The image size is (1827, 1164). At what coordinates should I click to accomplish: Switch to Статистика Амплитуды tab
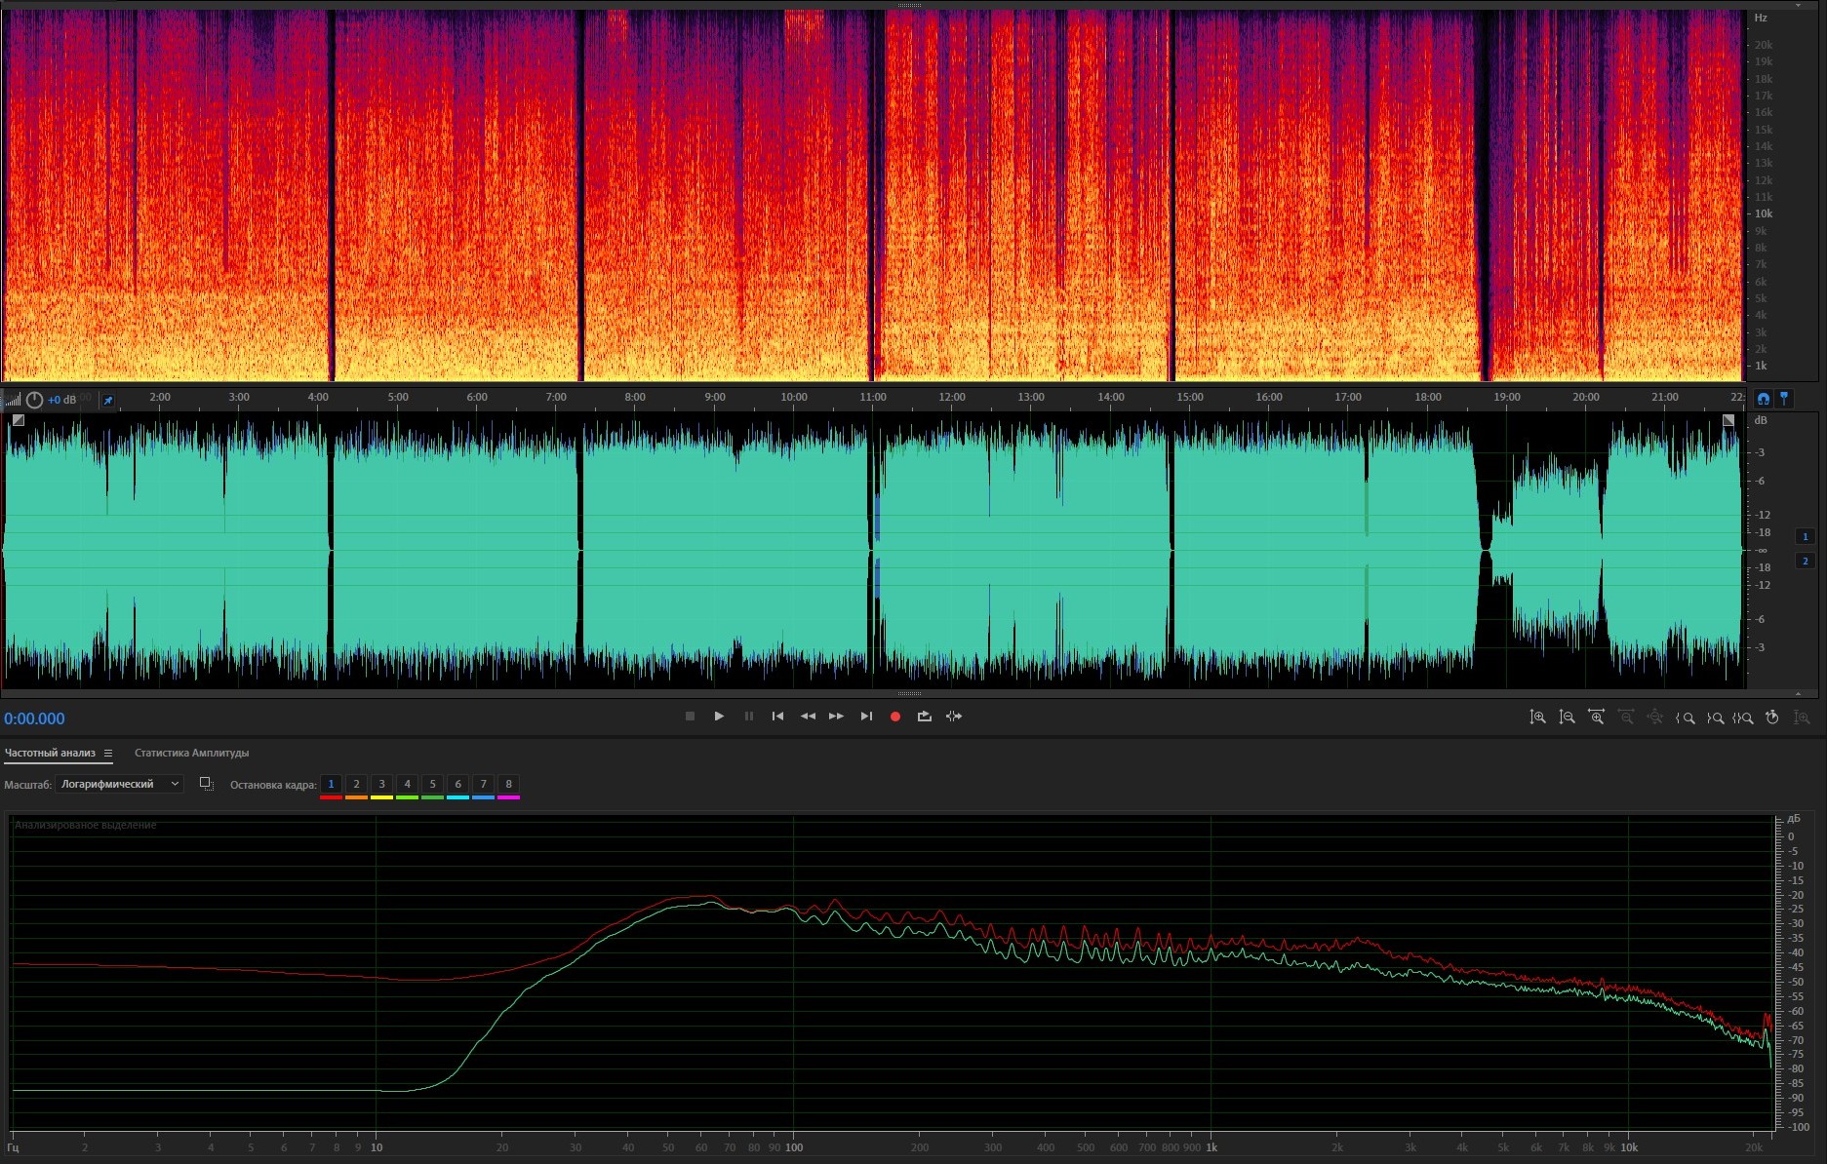coord(191,753)
